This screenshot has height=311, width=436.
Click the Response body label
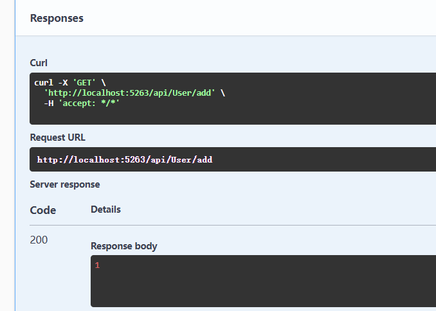coord(124,246)
